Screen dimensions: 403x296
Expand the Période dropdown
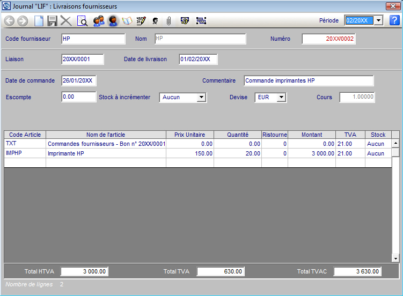tap(378, 20)
